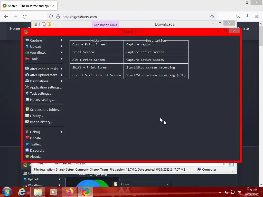This screenshot has height=197, width=263.
Task: Click the Hotkey settings keyboard icon
Action: (x=27, y=99)
